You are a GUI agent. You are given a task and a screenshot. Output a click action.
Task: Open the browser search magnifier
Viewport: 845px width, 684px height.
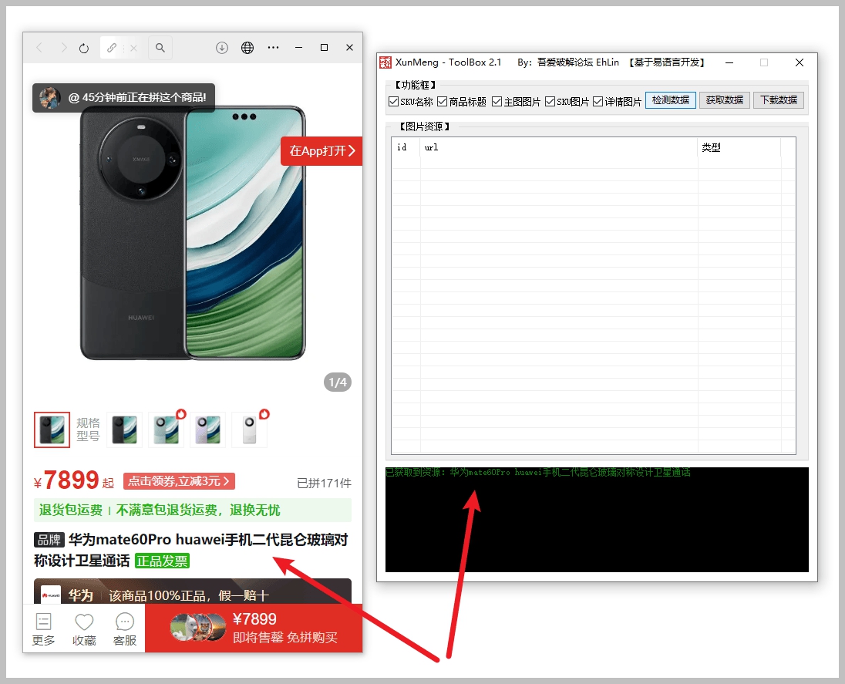click(x=160, y=48)
